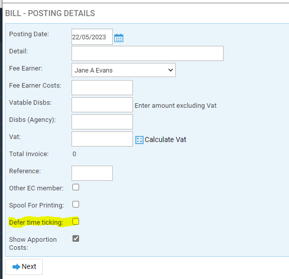Click the Calculate Vat link text
Screen dimensions: 289x279
click(x=165, y=139)
